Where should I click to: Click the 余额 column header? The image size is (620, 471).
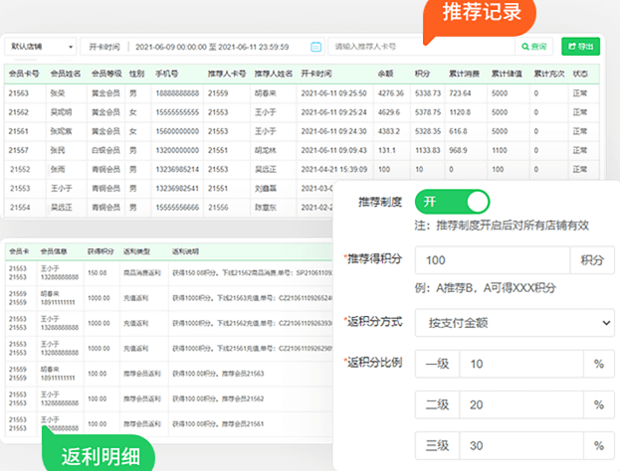pos(385,74)
